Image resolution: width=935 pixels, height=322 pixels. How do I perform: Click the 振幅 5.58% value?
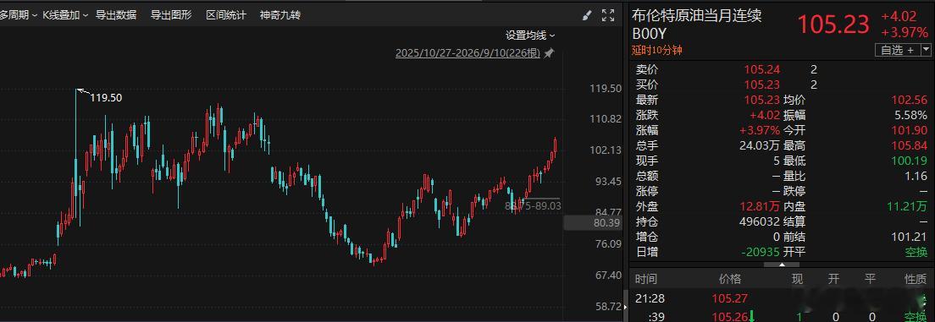[910, 116]
